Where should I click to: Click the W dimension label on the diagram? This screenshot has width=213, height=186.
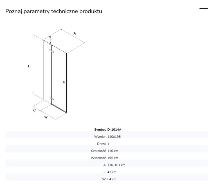[x=46, y=117]
